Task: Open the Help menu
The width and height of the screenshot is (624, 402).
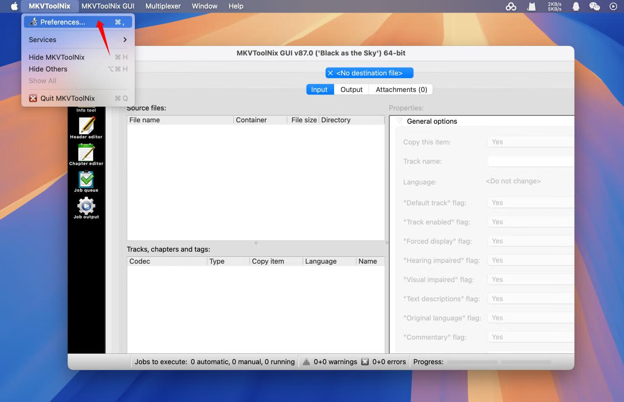Action: [x=236, y=6]
